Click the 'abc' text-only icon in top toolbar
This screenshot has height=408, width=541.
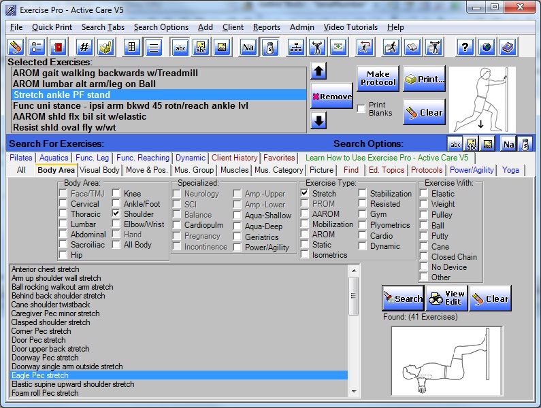pyautogui.click(x=180, y=47)
